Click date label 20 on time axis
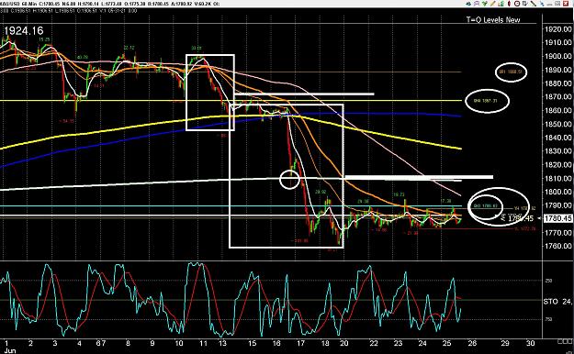This screenshot has height=354, width=574. pos(344,343)
